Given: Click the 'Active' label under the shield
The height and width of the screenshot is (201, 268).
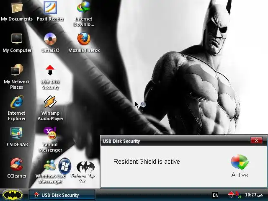Looking at the screenshot, I should point(240,175).
